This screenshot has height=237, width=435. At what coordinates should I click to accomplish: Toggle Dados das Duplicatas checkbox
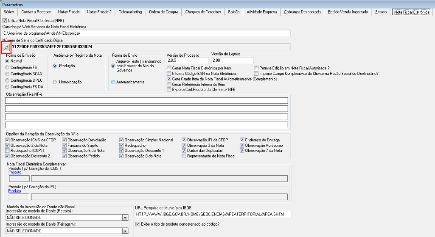184,151
